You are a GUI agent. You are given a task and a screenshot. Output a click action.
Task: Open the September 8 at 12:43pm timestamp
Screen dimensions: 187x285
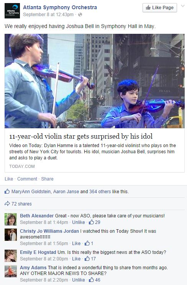pos(48,15)
